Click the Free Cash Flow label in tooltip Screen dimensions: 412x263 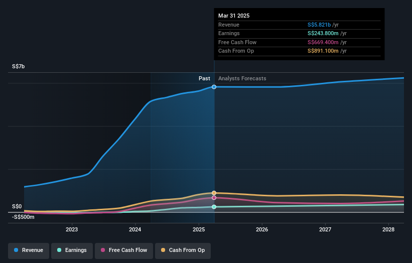[237, 42]
